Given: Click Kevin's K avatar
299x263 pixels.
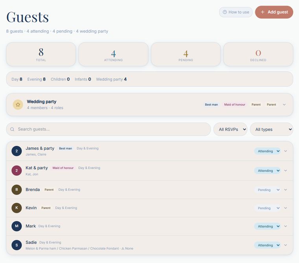Looking at the screenshot, I should pos(17,208).
